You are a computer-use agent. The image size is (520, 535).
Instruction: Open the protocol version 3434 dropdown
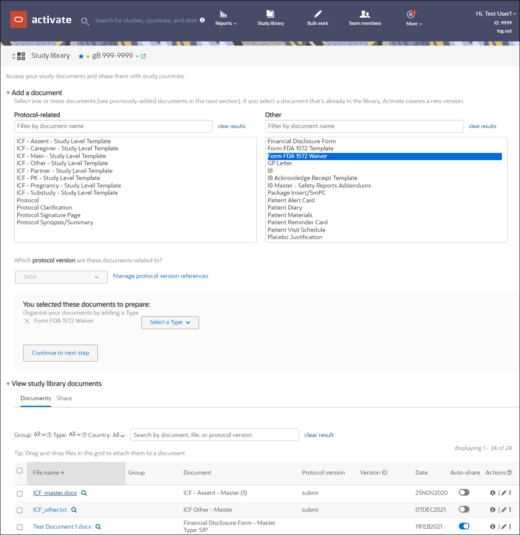pos(61,277)
